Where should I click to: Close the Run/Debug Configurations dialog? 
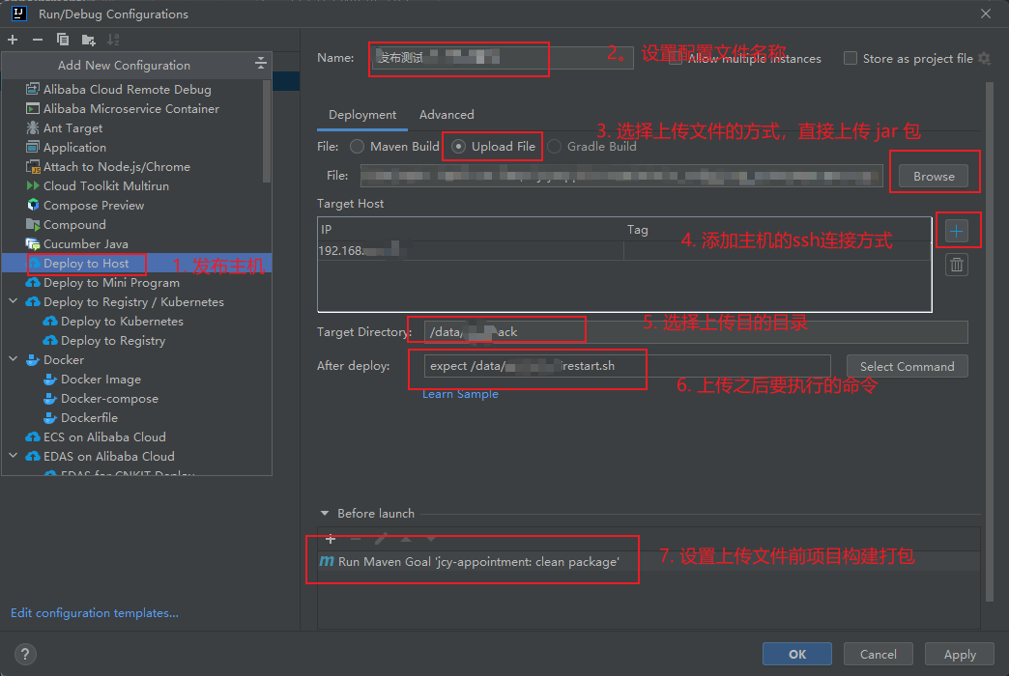(986, 14)
